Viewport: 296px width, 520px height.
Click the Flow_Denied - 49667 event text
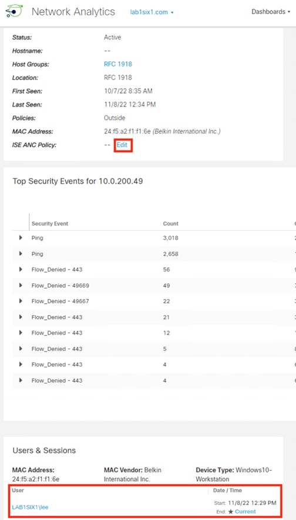60,301
